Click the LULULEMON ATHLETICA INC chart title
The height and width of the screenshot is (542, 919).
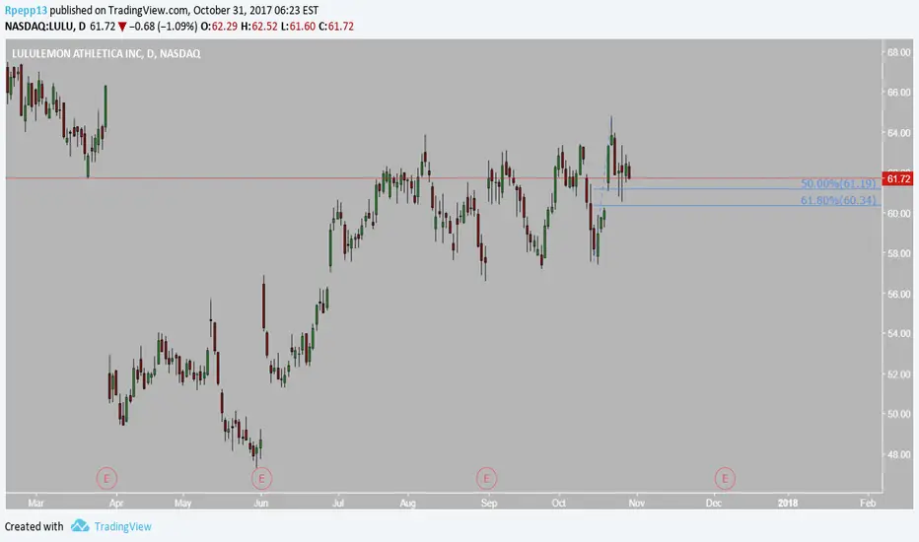tap(106, 53)
